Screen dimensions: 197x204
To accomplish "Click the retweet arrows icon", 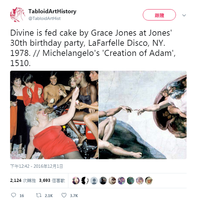I will 38,195.
